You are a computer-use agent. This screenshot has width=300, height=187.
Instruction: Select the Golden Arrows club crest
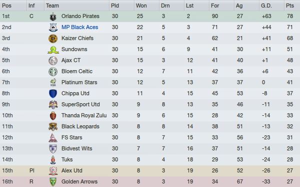click(53, 182)
